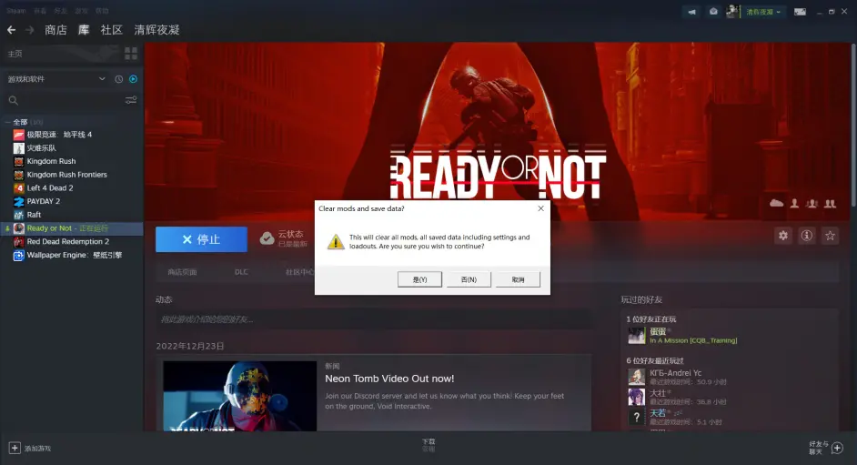Click the activity post input field
This screenshot has height=465, width=857.
(x=374, y=319)
